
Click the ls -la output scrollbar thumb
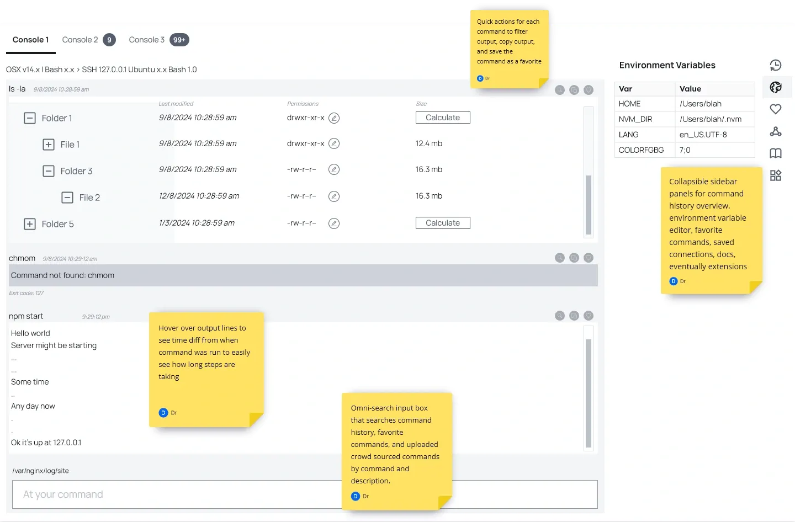click(x=589, y=205)
